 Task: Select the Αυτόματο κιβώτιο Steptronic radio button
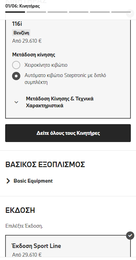[x=16, y=76]
